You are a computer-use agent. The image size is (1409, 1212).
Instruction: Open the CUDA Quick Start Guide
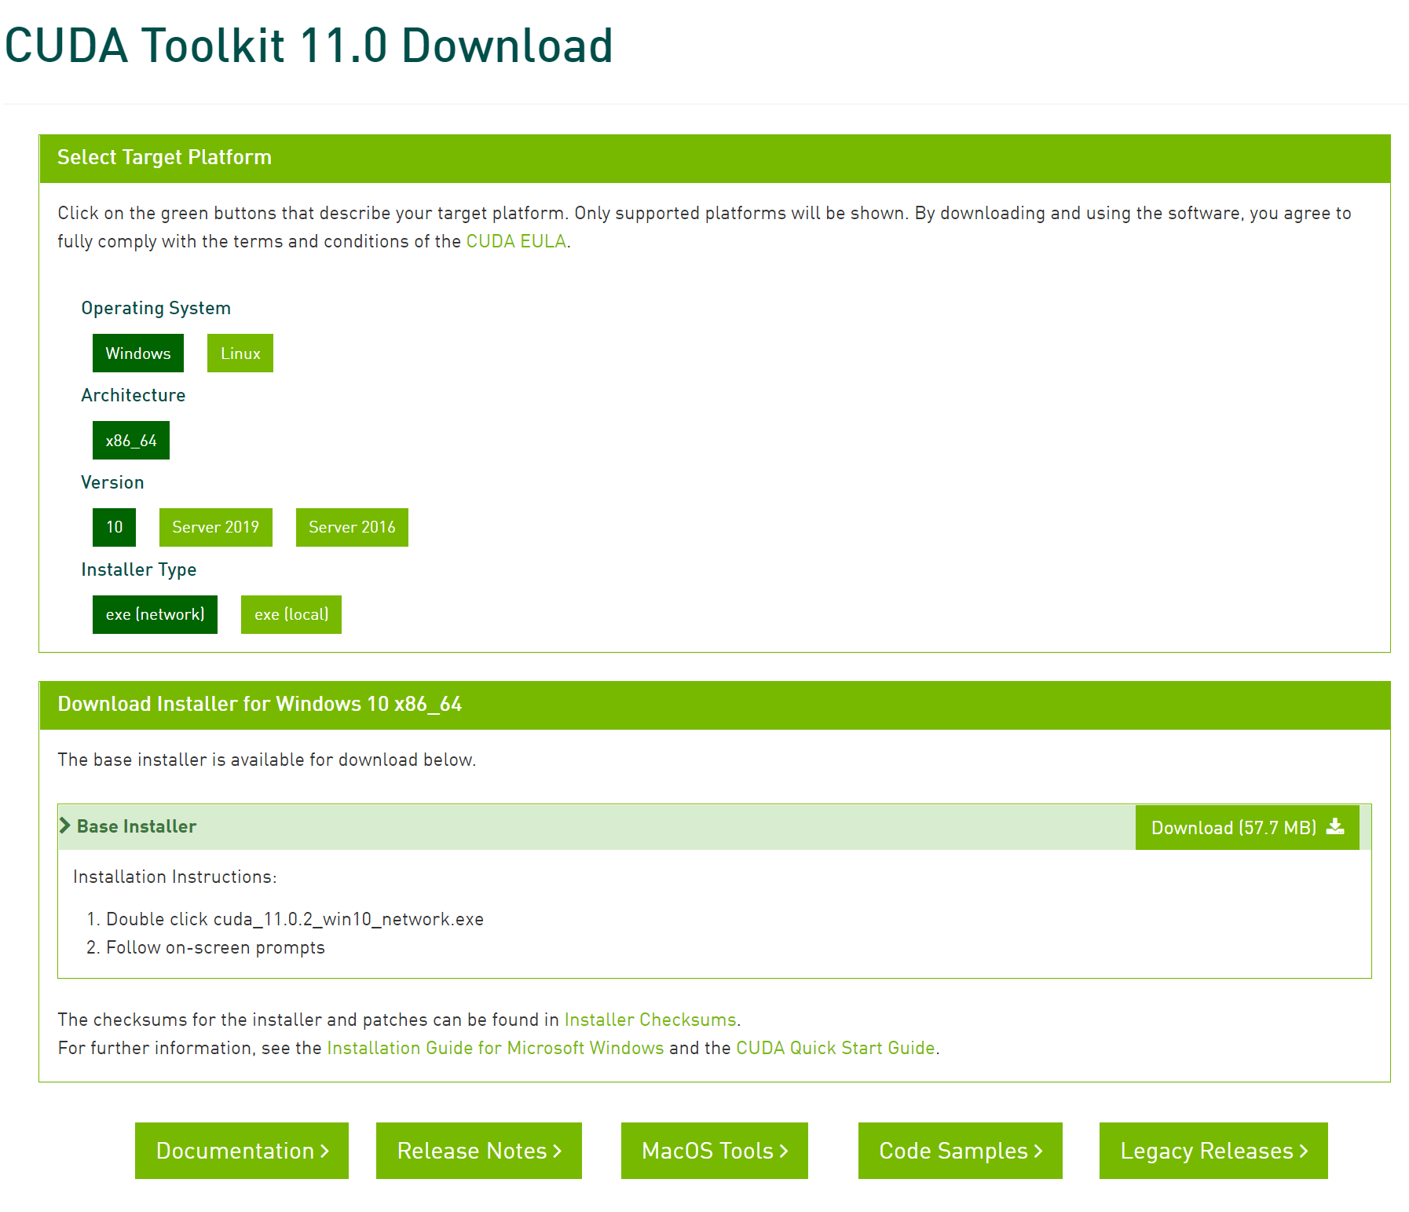836,1048
